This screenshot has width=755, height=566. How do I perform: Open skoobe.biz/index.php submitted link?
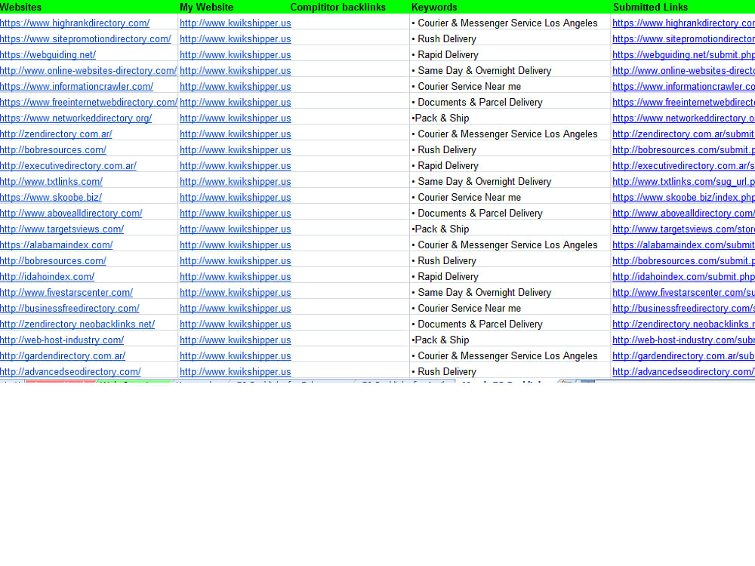[x=684, y=198]
